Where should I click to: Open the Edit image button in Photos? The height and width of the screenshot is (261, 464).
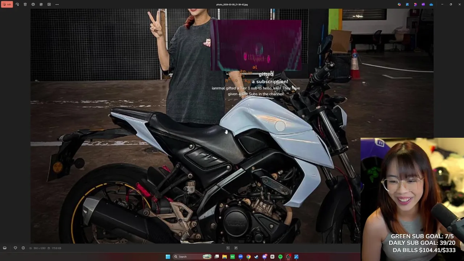(7, 4)
